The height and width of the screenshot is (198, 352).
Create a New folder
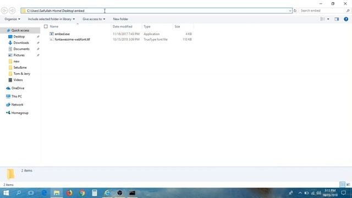click(120, 19)
